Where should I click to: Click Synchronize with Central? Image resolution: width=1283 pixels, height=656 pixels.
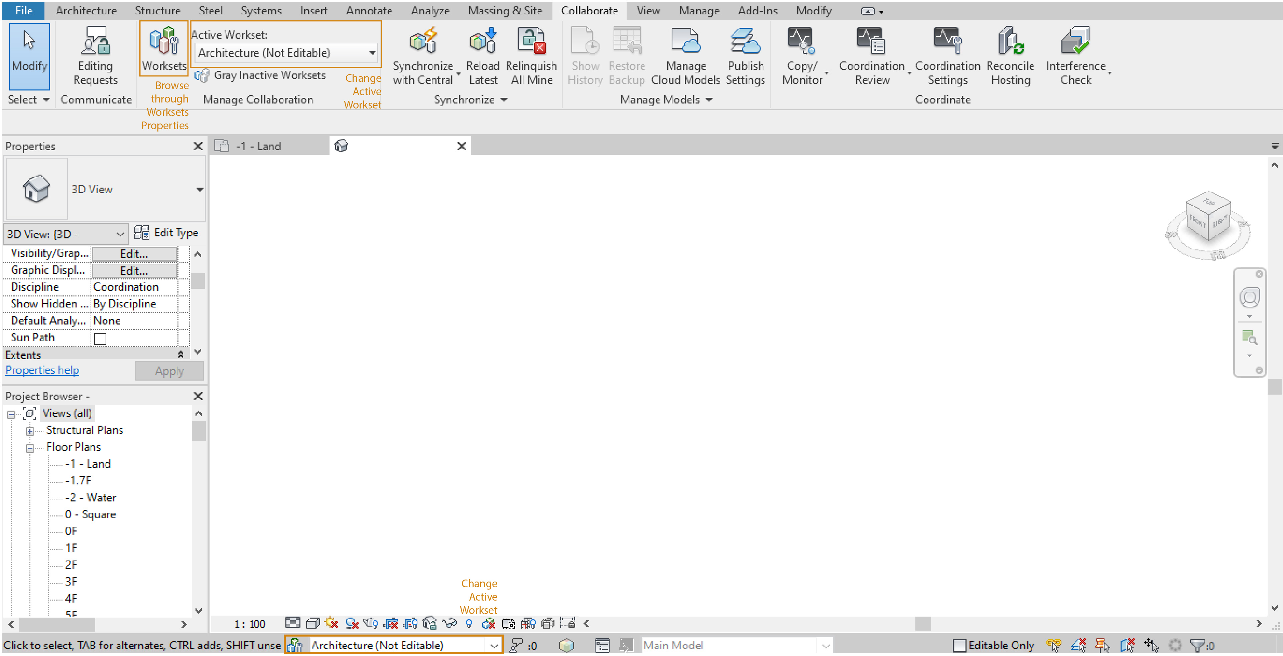pyautogui.click(x=423, y=55)
